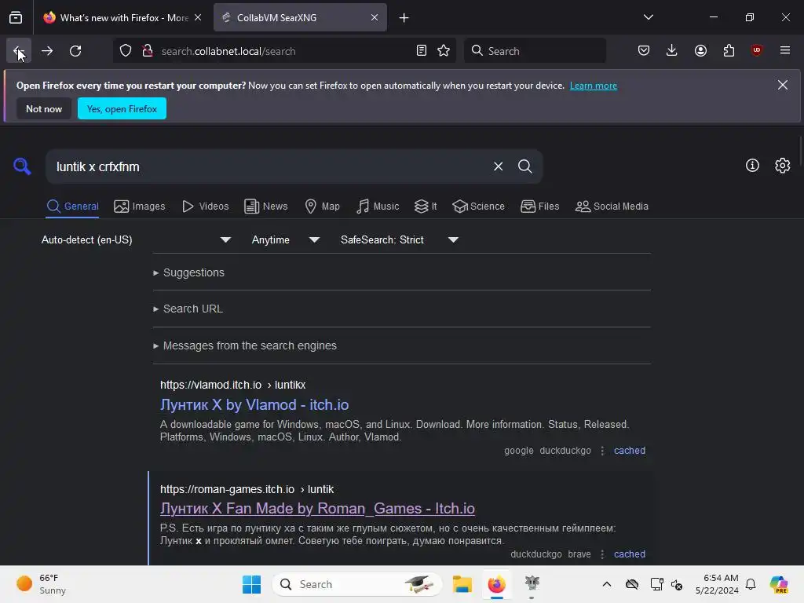Screen dimensions: 804x603
Task: Open a new tab with plus button
Action: point(404,18)
